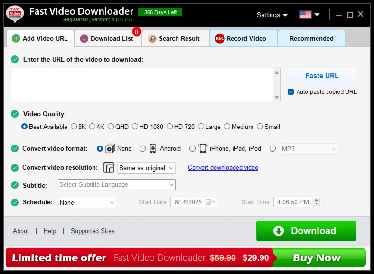Switch to Record Video tab
Image resolution: width=374 pixels, height=274 pixels.
point(243,38)
